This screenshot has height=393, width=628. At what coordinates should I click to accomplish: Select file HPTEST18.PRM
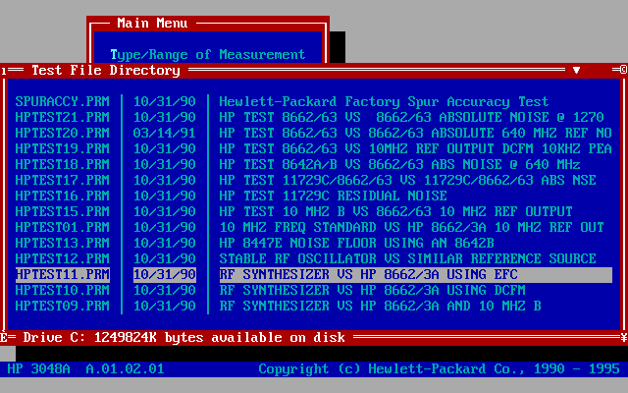tap(63, 164)
